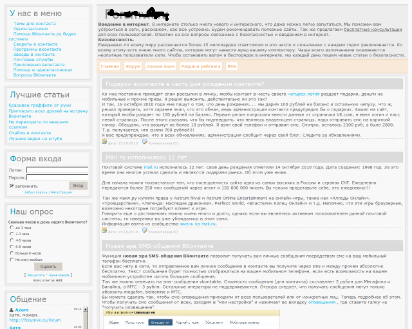Screen dimensions: 412x329
Task: Open the 'Секреты в контакте' menu link
Action: (35, 44)
